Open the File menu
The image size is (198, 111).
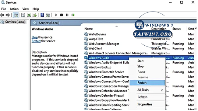coord(4,9)
